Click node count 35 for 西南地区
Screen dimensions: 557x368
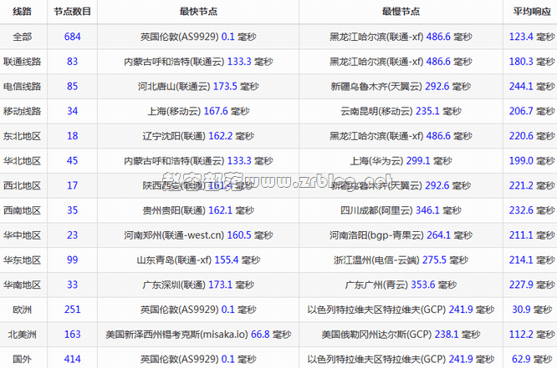pyautogui.click(x=73, y=210)
